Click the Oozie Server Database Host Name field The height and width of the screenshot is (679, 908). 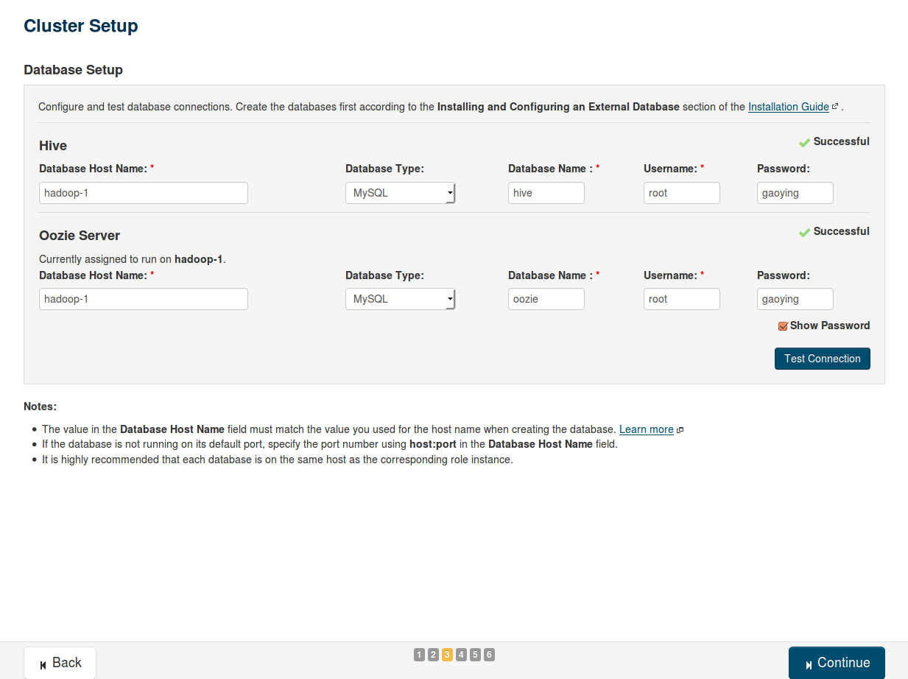pyautogui.click(x=144, y=299)
